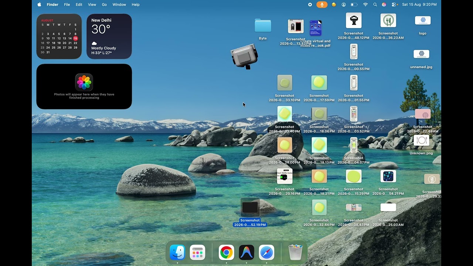Open the Apps launcher in the Dock
The image size is (473, 266).
click(197, 253)
